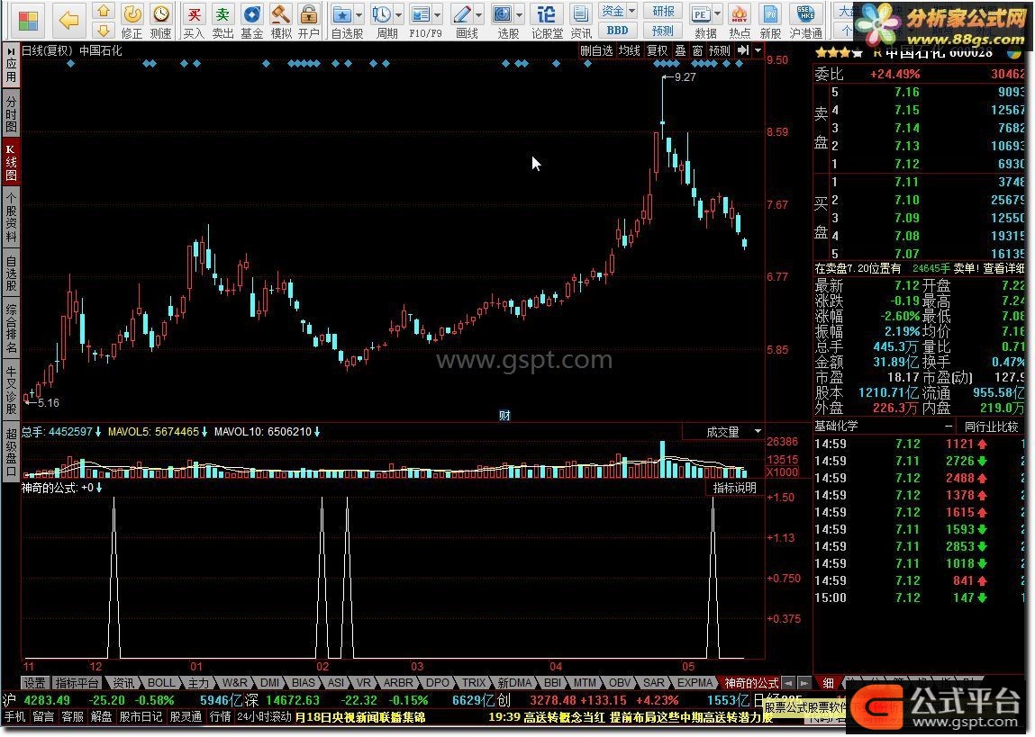Screen dimensions: 1035x737
Task: Open 指标平台 tab
Action: [x=77, y=683]
